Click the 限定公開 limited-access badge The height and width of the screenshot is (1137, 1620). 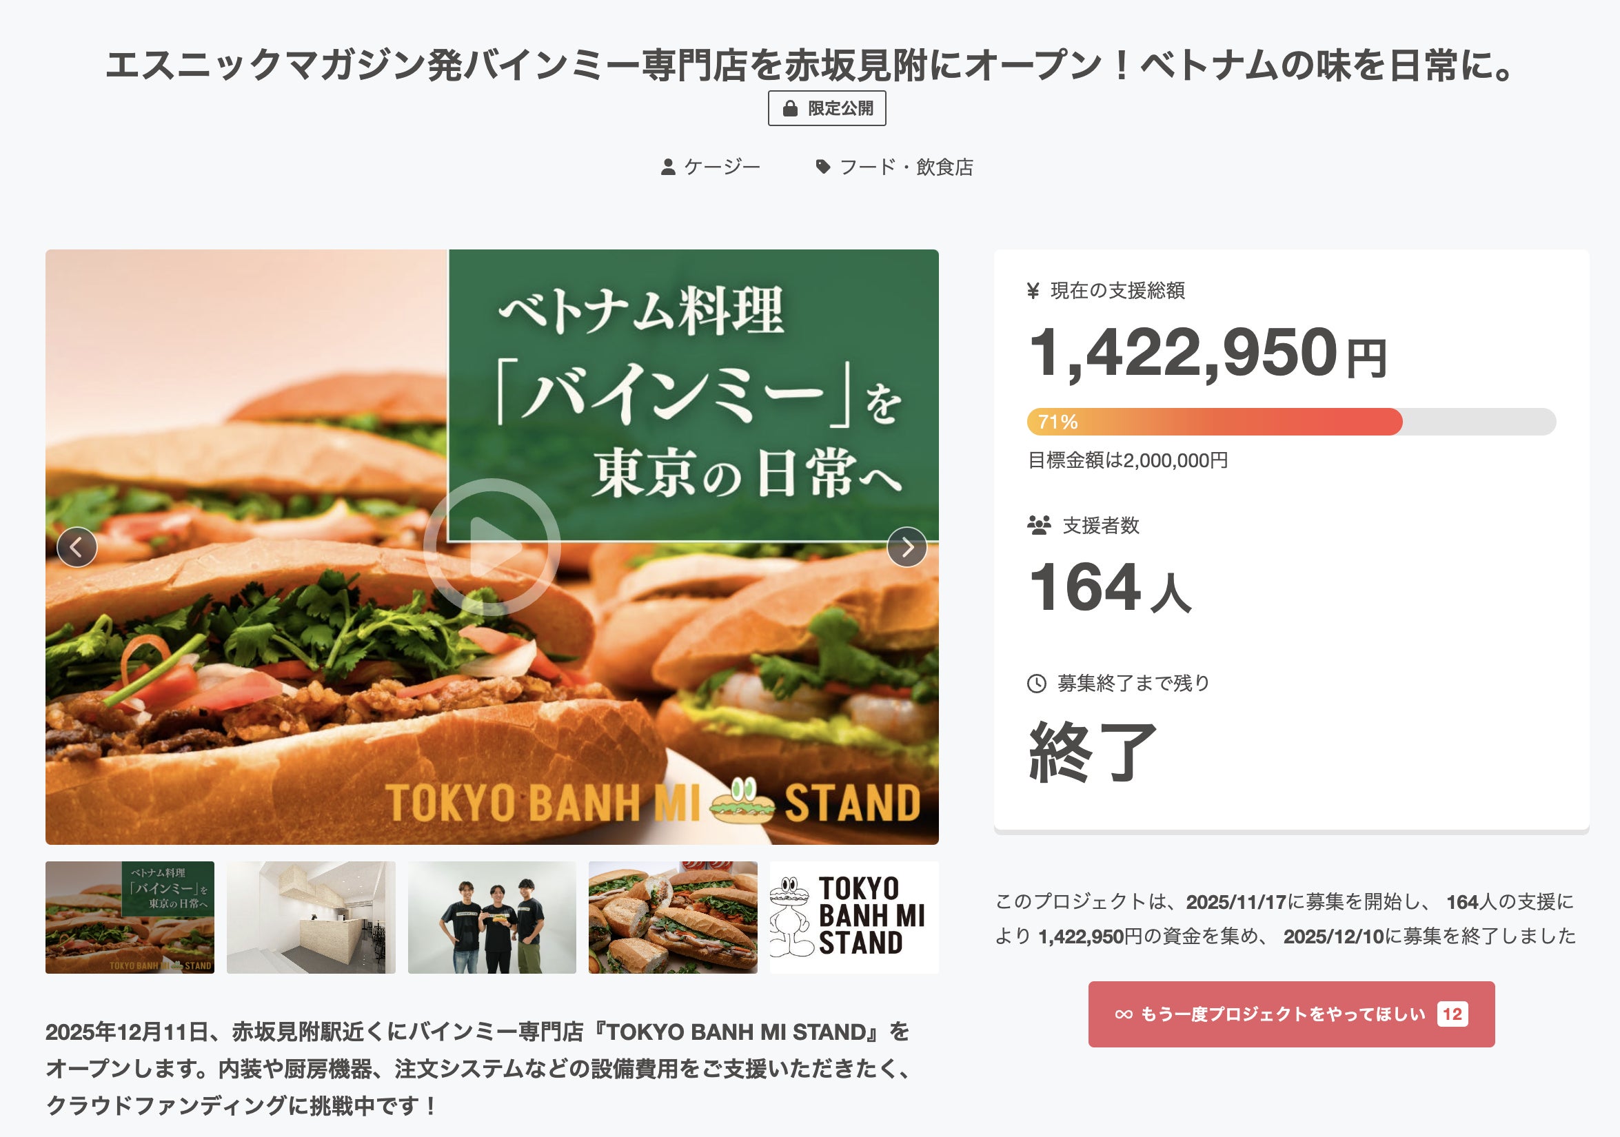(827, 109)
